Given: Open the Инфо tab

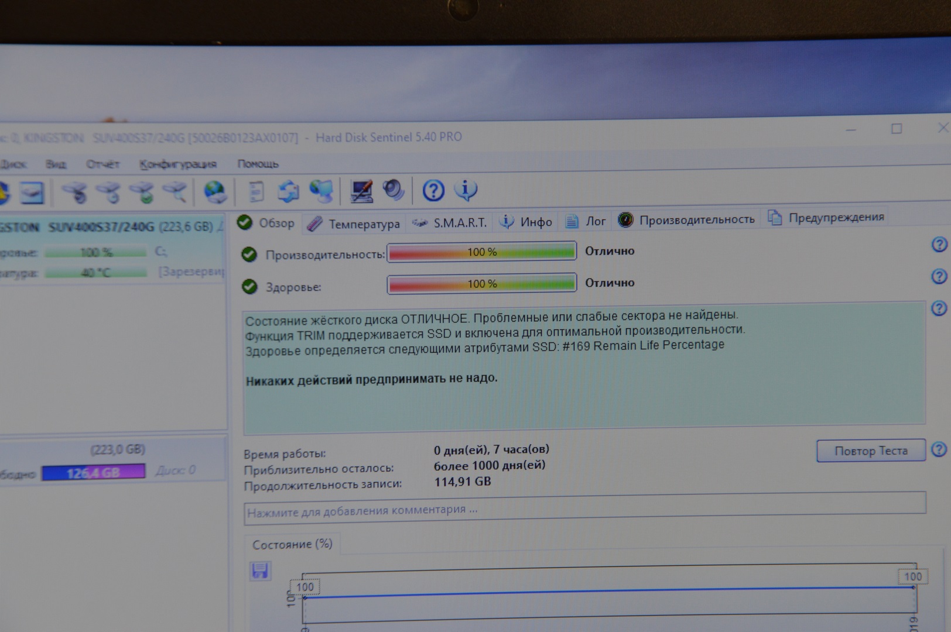Looking at the screenshot, I should (526, 222).
